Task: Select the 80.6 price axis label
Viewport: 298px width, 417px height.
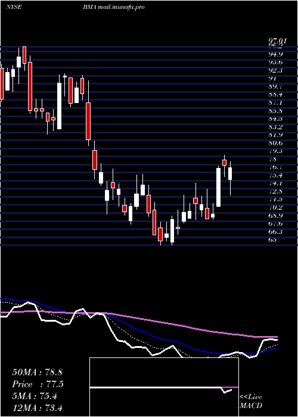Action: coord(275,144)
